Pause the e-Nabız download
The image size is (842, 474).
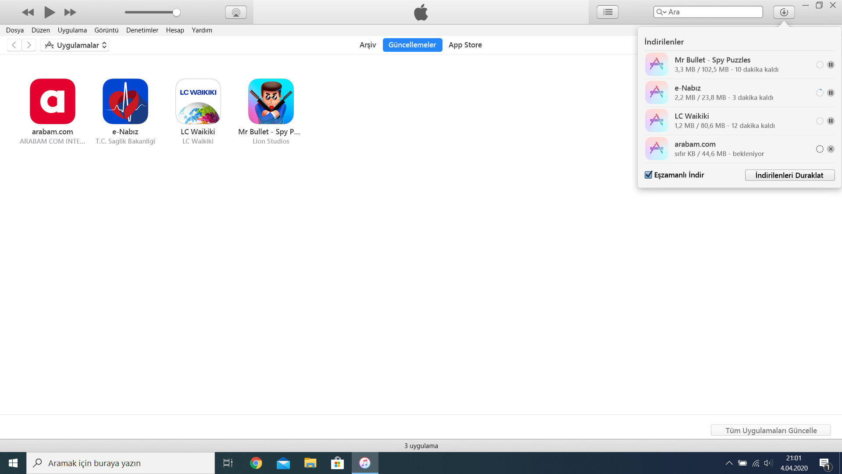pos(831,93)
